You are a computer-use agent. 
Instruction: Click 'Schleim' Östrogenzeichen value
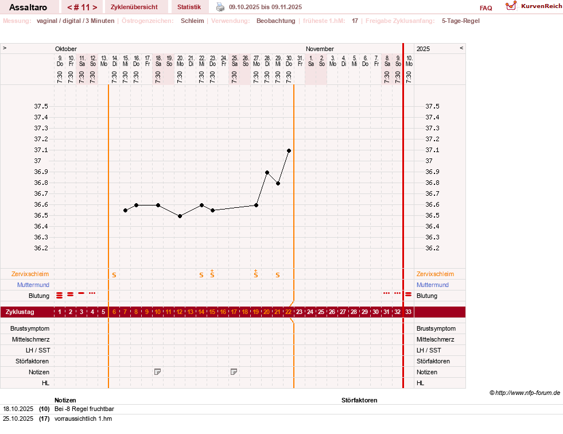(x=192, y=21)
